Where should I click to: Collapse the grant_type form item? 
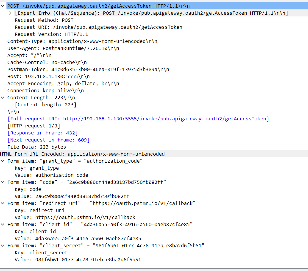[x=3, y=161]
